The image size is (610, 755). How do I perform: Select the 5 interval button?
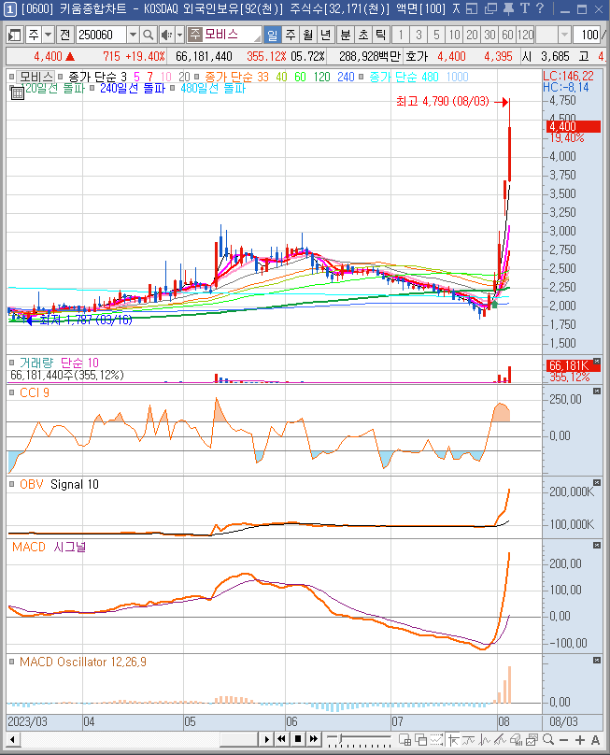[x=436, y=35]
